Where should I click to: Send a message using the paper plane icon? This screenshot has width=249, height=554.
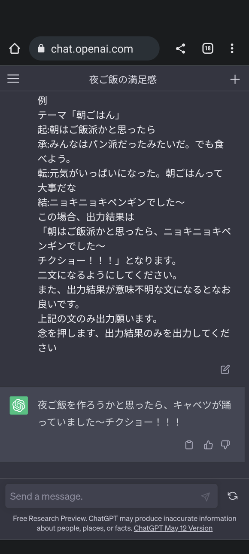[x=205, y=496]
